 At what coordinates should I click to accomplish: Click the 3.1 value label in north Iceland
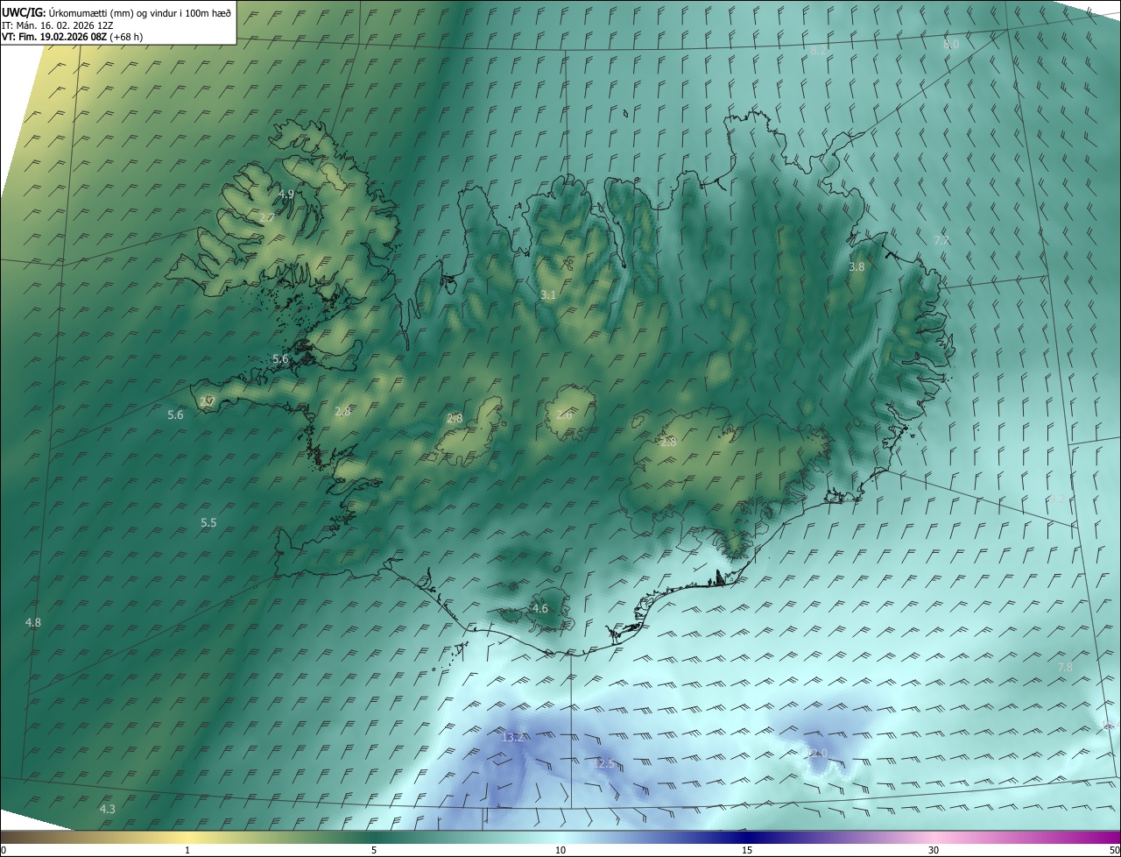click(548, 295)
